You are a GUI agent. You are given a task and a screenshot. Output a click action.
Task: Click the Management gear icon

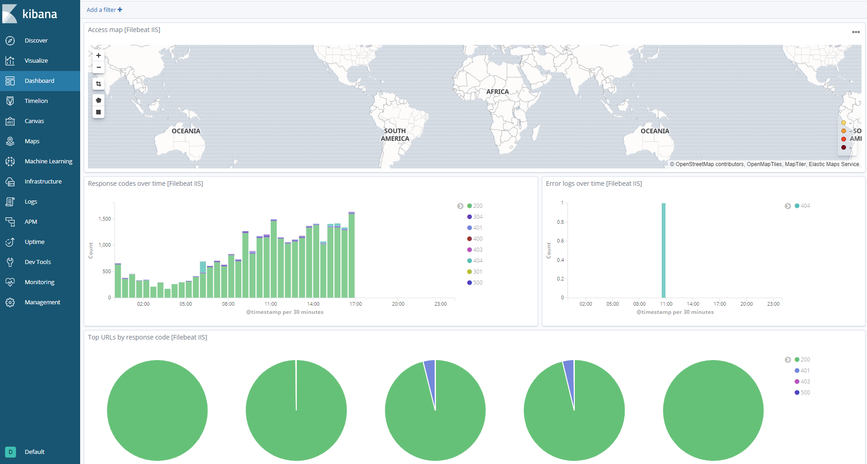pyautogui.click(x=10, y=302)
